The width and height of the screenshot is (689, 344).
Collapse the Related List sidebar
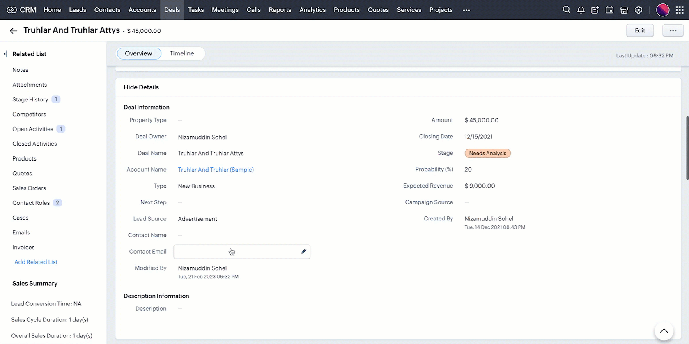5,54
